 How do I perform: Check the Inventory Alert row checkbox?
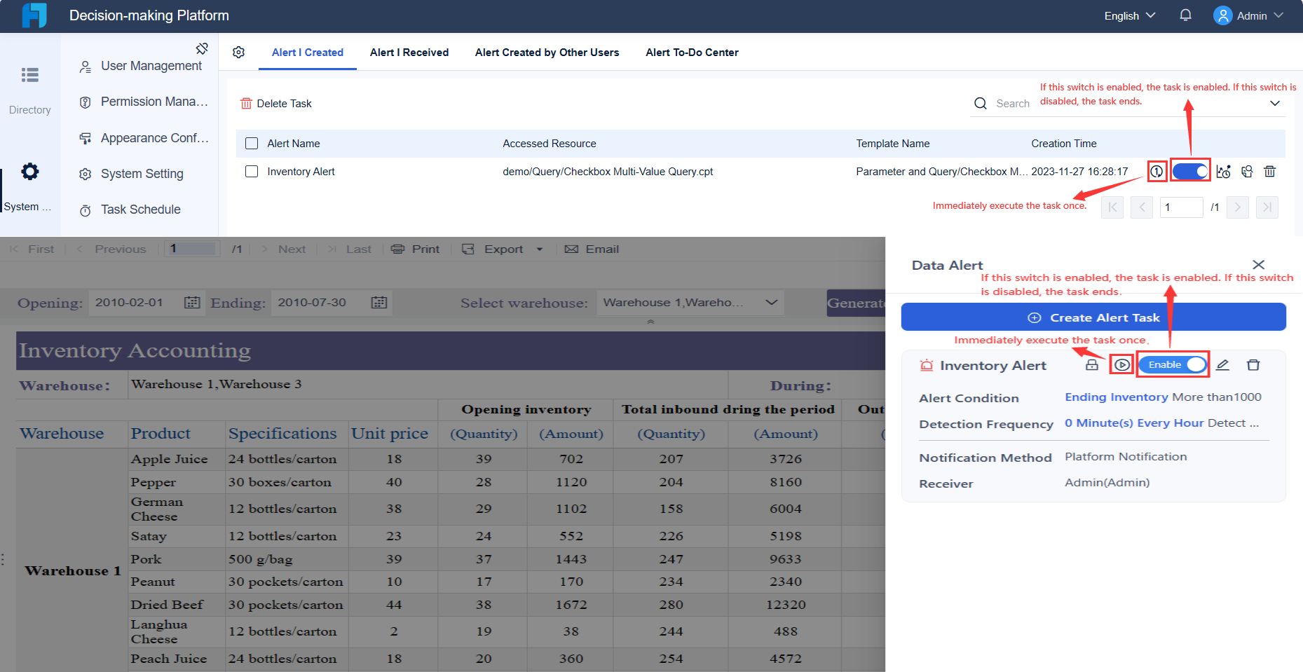(252, 171)
